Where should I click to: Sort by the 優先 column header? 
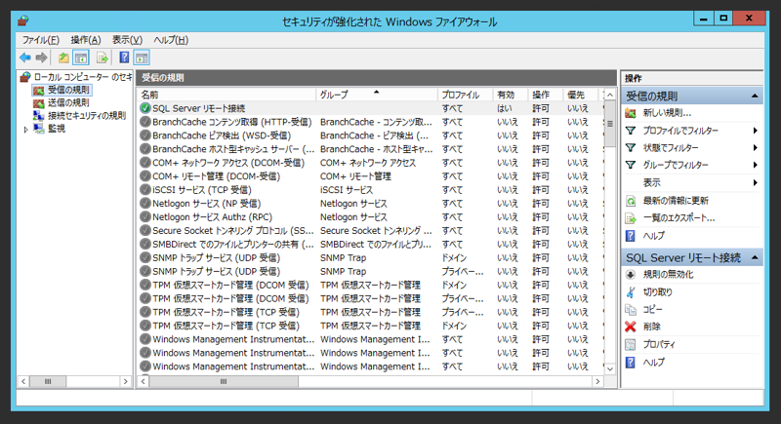coord(581,95)
